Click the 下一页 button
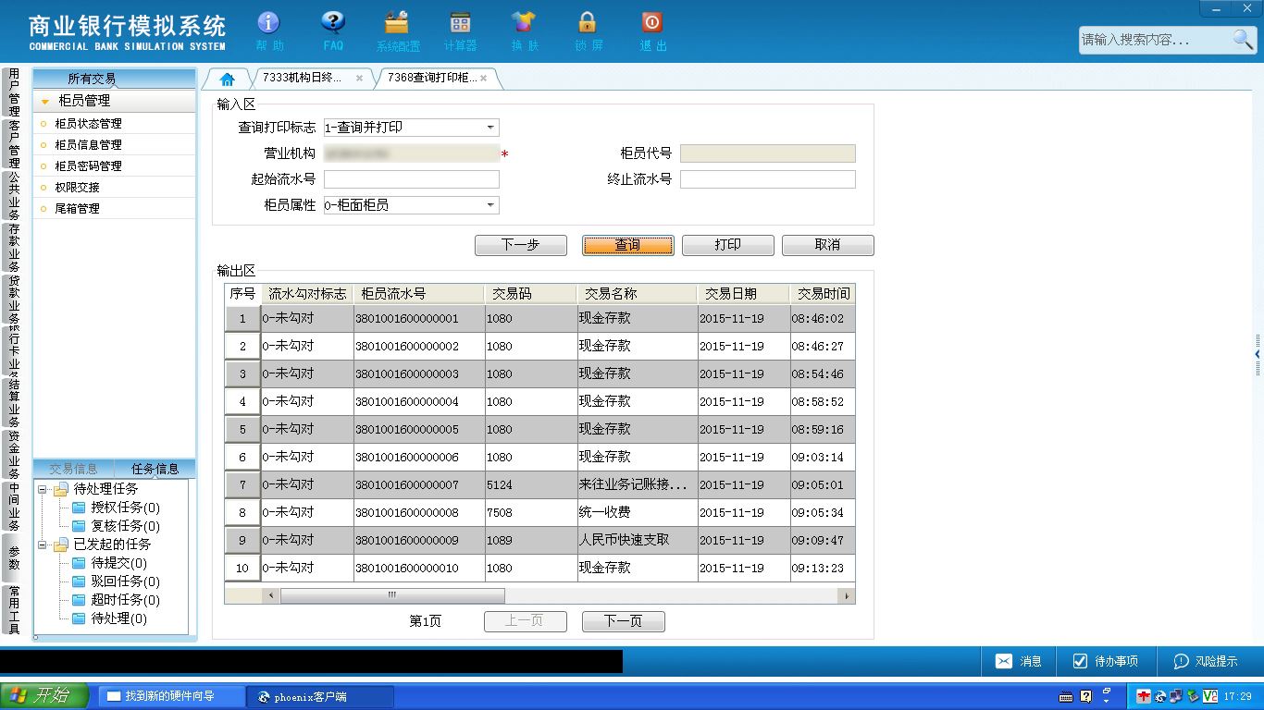Viewport: 1264px width, 710px height. tap(623, 621)
